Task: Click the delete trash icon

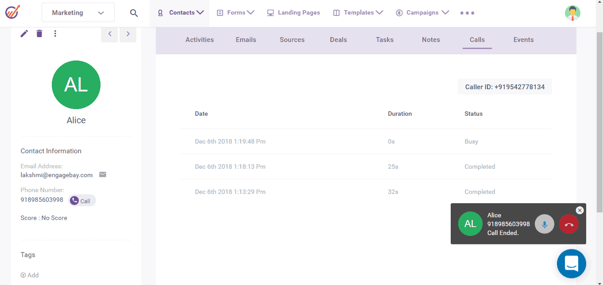Action: click(39, 33)
